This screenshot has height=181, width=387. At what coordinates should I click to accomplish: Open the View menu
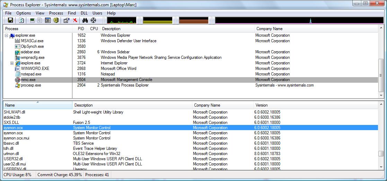tap(40, 13)
